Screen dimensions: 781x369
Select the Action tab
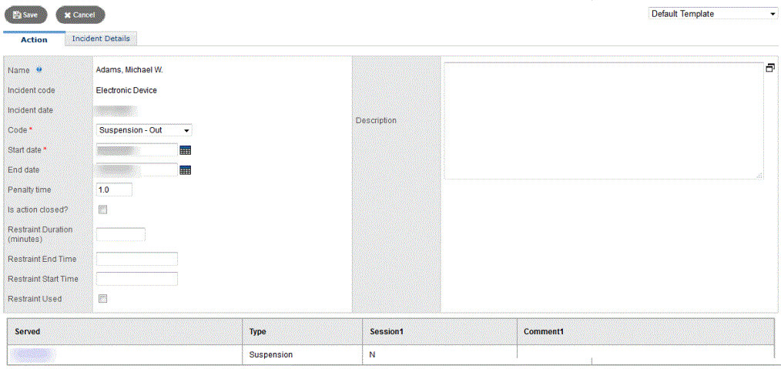34,39
